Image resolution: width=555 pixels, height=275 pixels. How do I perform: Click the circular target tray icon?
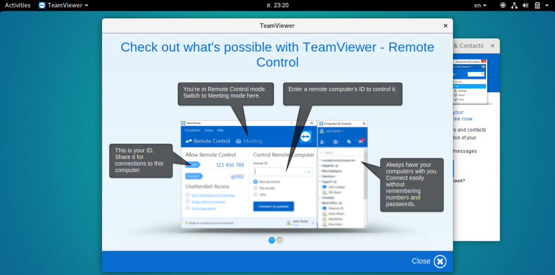[x=503, y=5]
